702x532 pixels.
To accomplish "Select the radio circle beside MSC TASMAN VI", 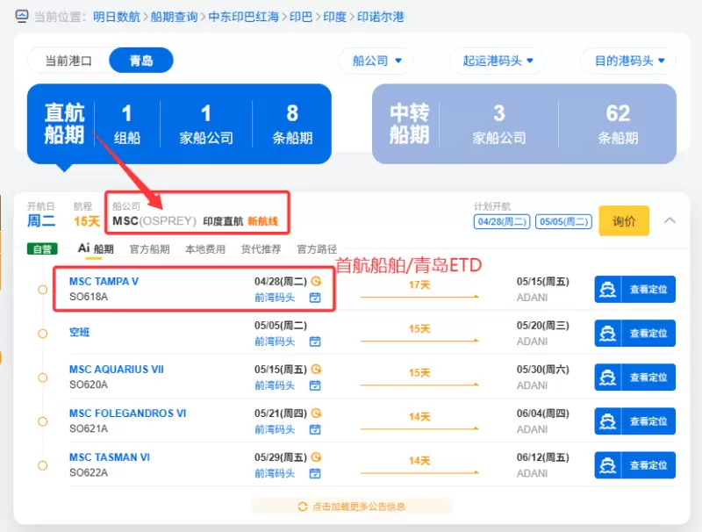I will pyautogui.click(x=42, y=465).
